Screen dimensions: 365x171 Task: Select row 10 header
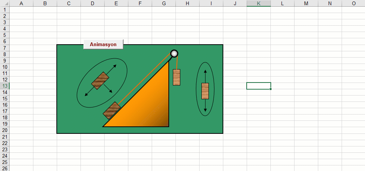click(5, 67)
